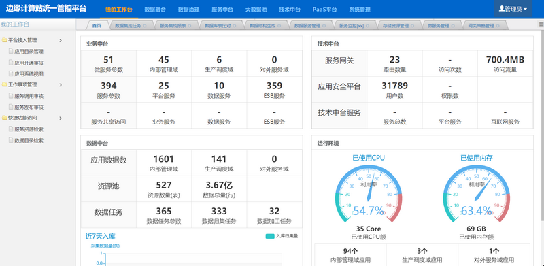Open 服务中台 in the top navigation
The width and height of the screenshot is (544, 266).
pos(222,10)
